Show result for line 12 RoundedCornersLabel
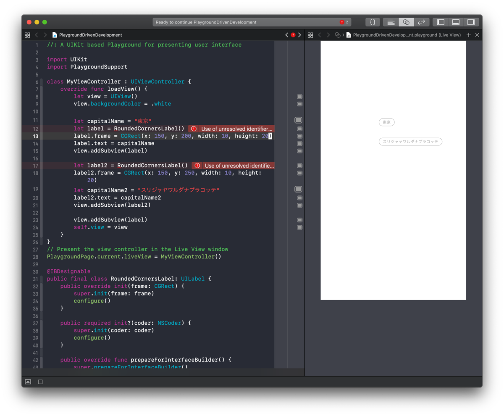This screenshot has width=504, height=416. tap(300, 129)
